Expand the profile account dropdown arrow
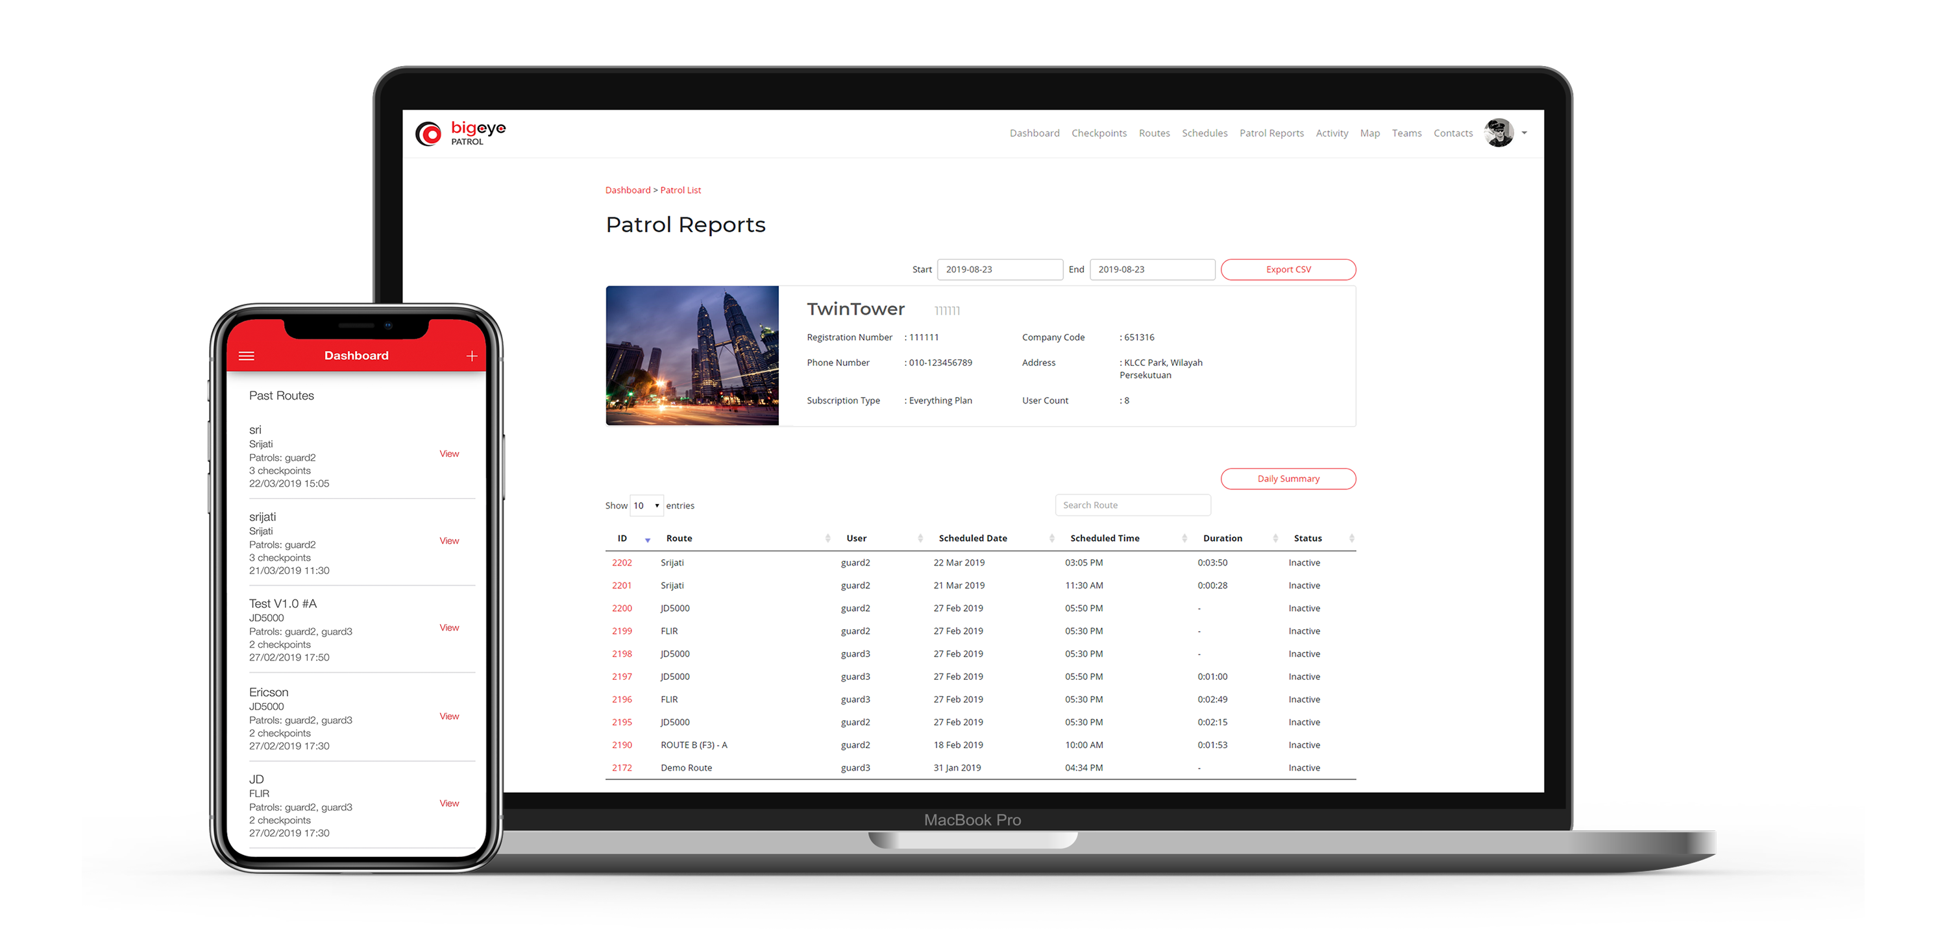Viewport: 1947px width, 929px height. [x=1525, y=134]
